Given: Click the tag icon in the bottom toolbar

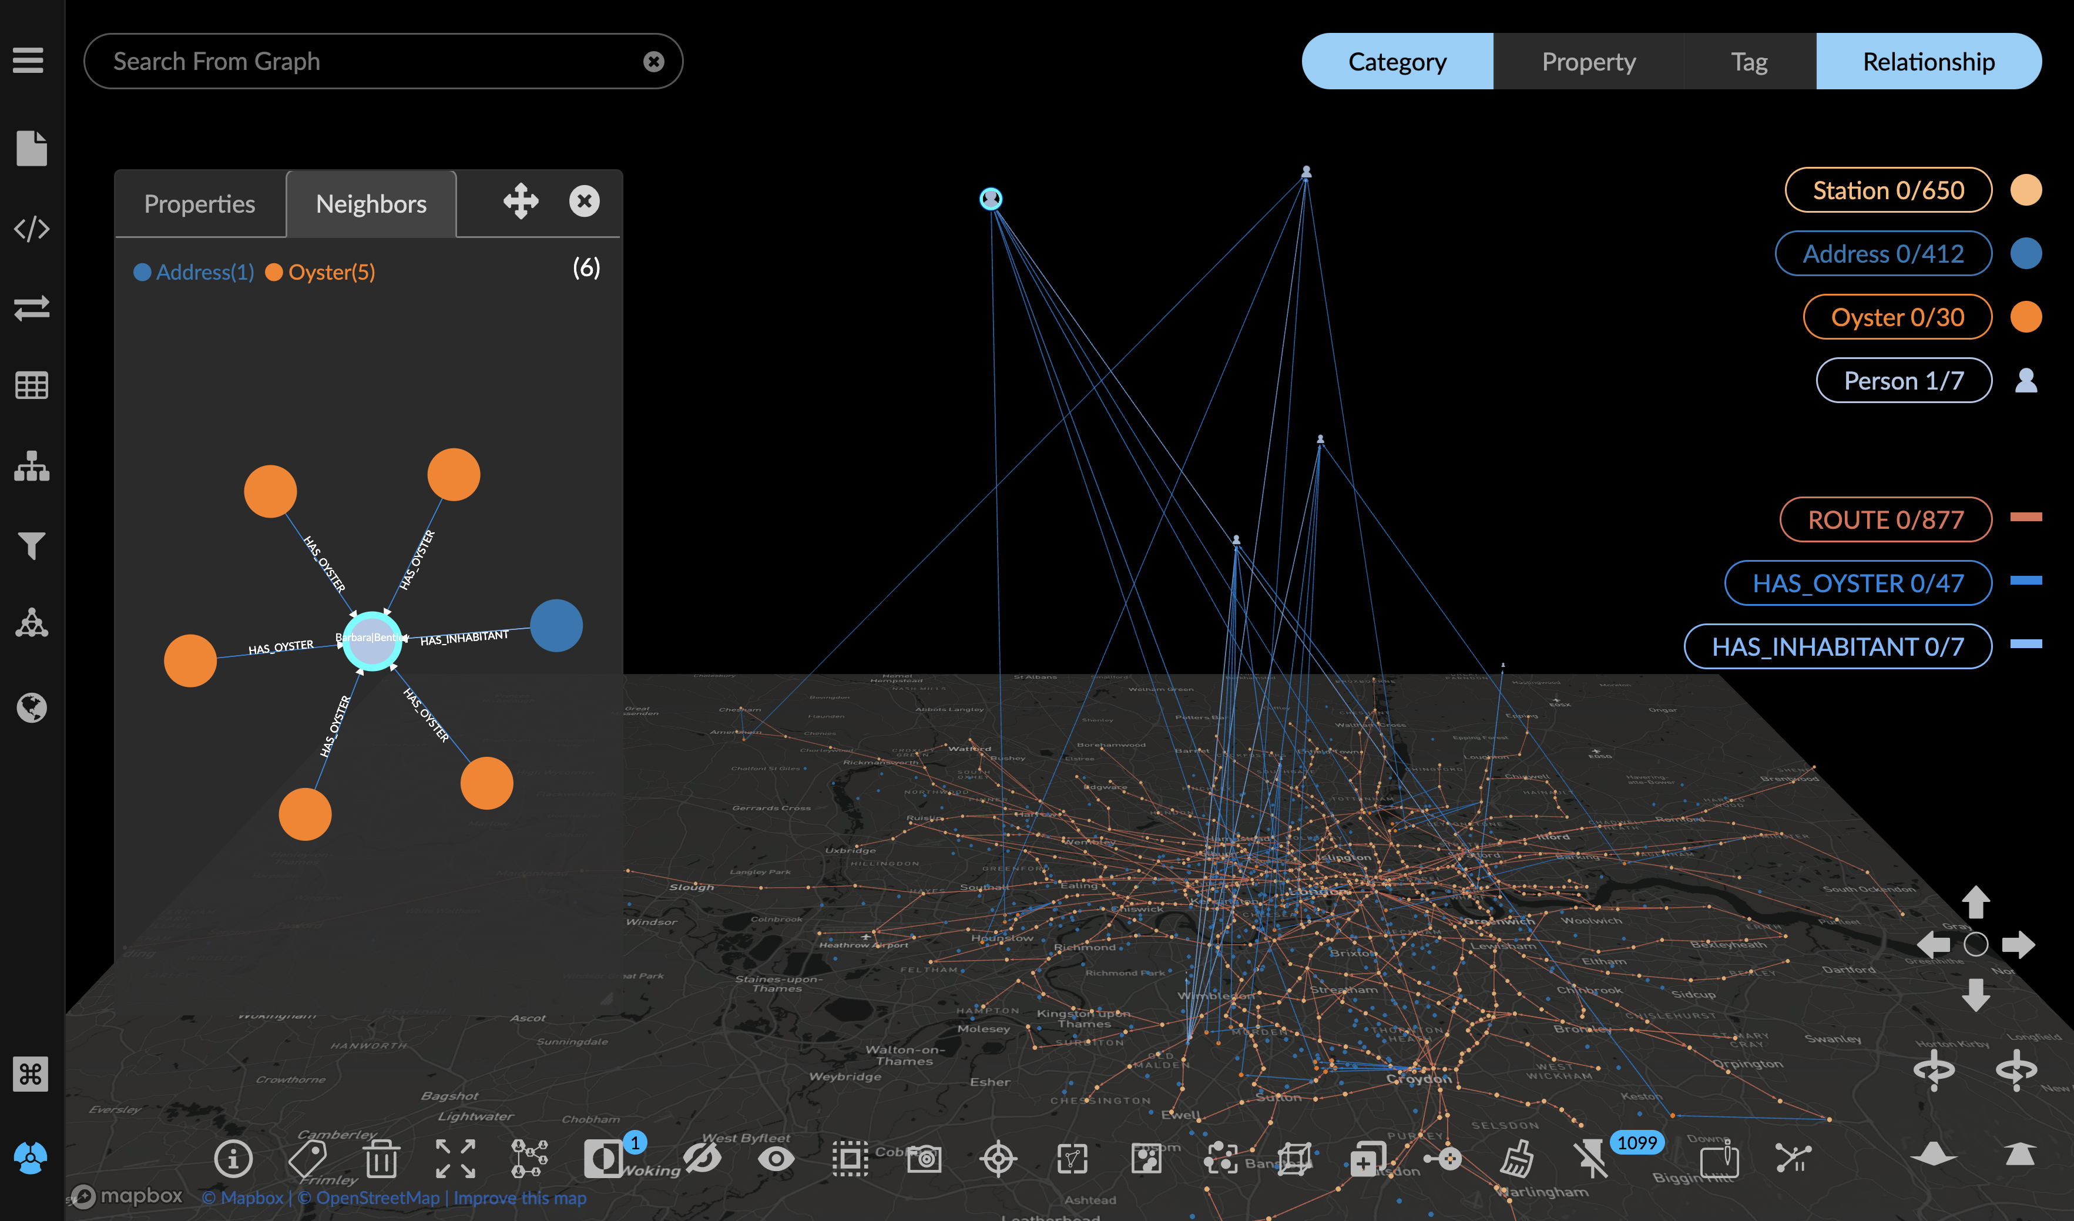Looking at the screenshot, I should point(308,1159).
